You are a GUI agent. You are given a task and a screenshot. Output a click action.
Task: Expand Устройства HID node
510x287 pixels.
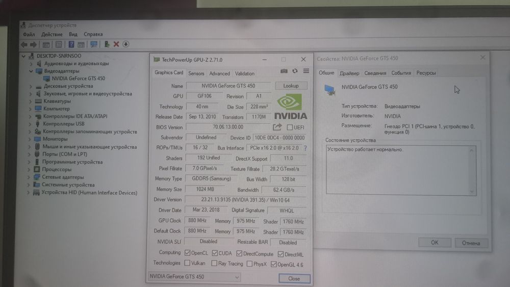click(28, 193)
